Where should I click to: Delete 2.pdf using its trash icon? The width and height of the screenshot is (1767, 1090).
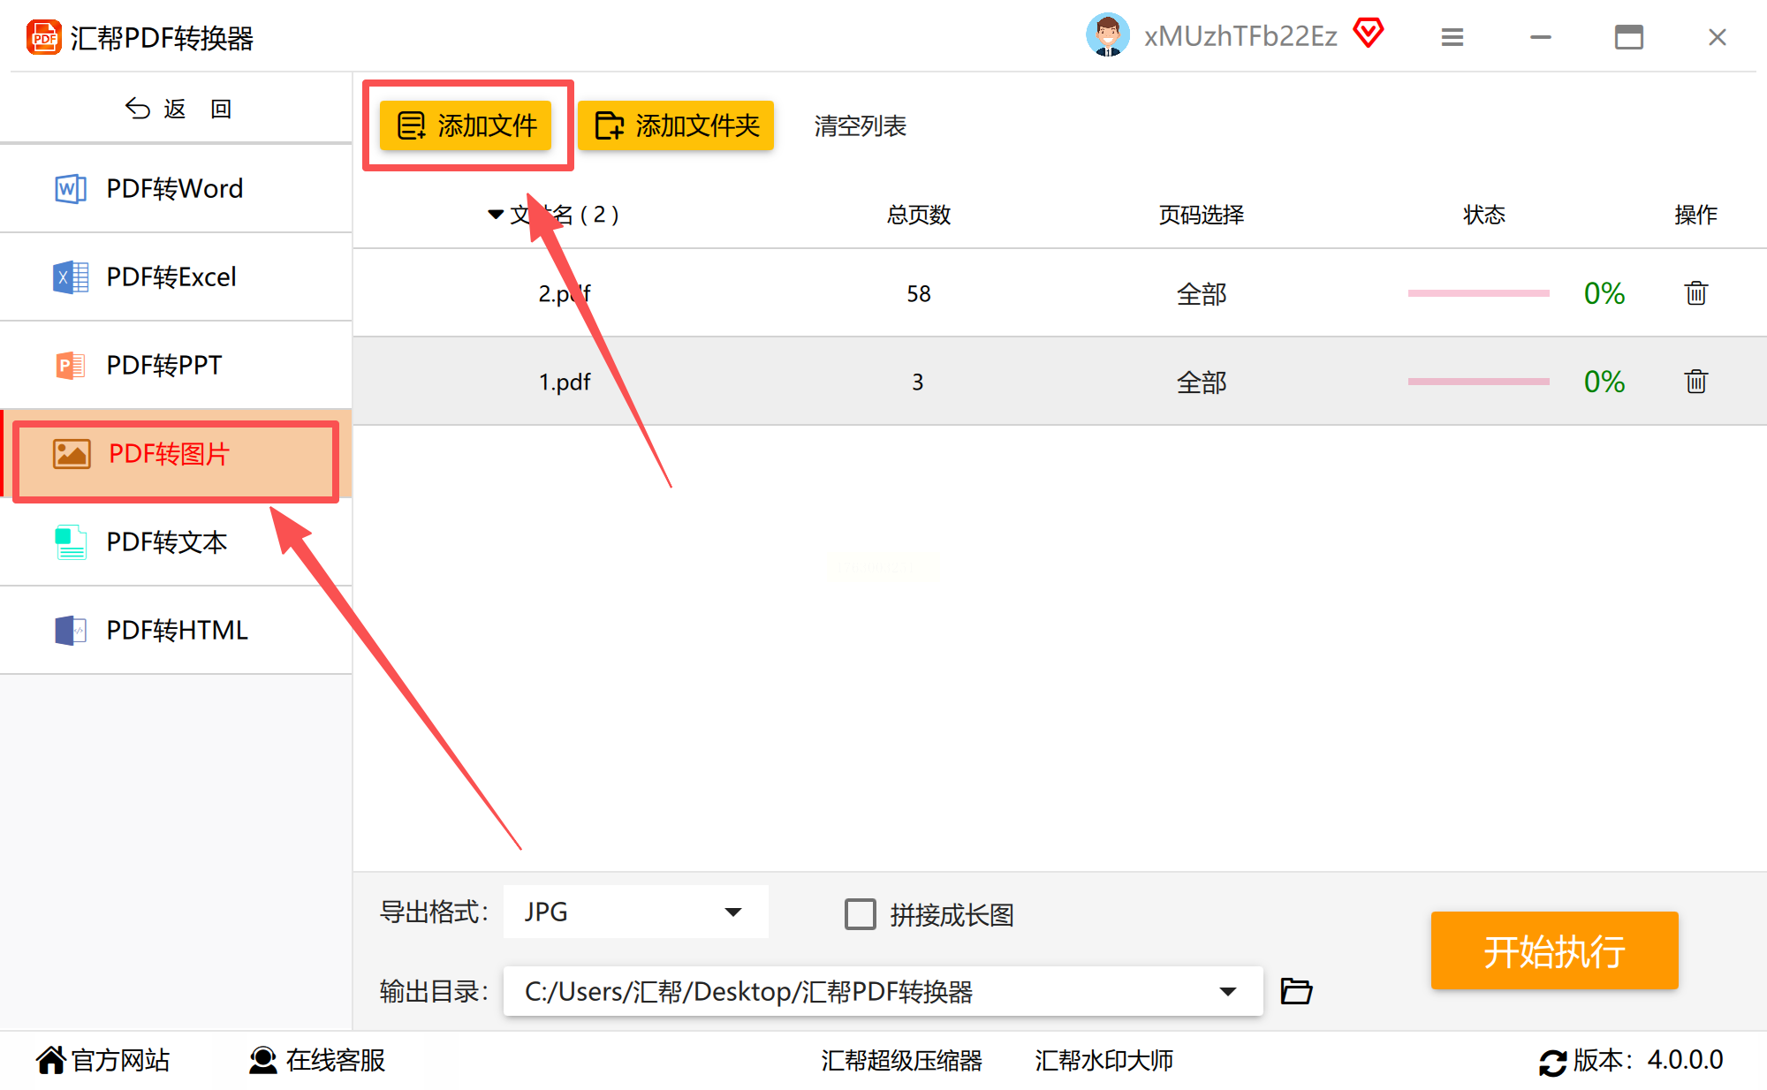pyautogui.click(x=1695, y=293)
